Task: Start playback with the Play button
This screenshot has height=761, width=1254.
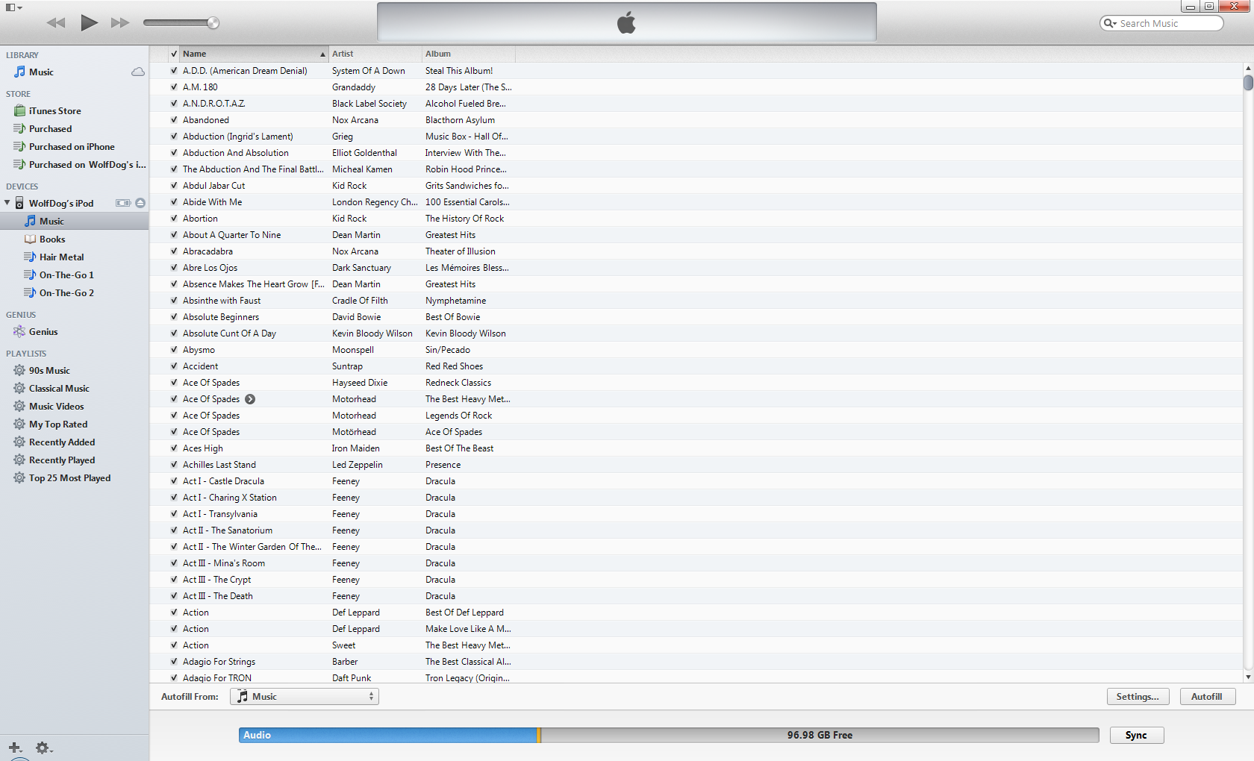Action: (x=89, y=23)
